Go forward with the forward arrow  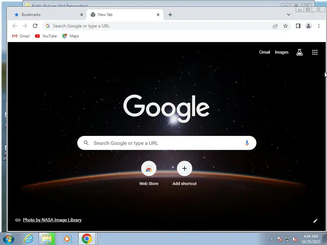(25, 26)
